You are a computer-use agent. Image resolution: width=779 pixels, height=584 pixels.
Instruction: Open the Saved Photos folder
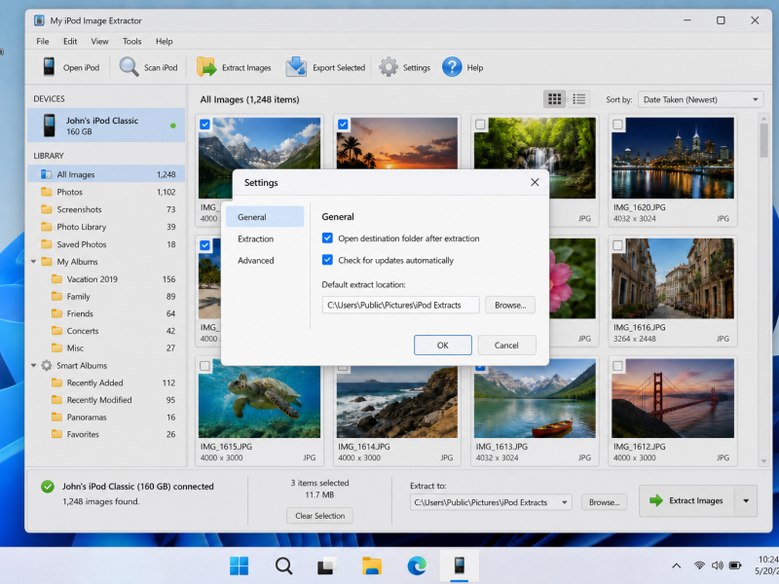click(106, 244)
